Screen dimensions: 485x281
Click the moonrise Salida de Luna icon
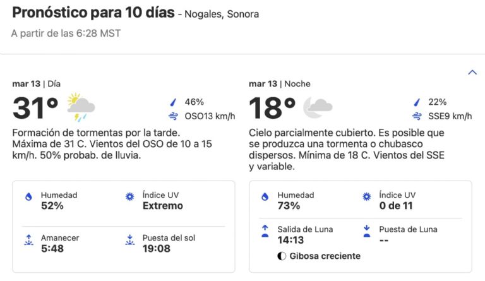click(x=265, y=231)
